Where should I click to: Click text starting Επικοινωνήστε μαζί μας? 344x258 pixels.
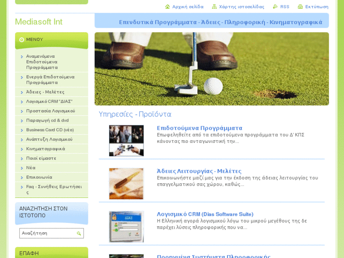[238, 181]
